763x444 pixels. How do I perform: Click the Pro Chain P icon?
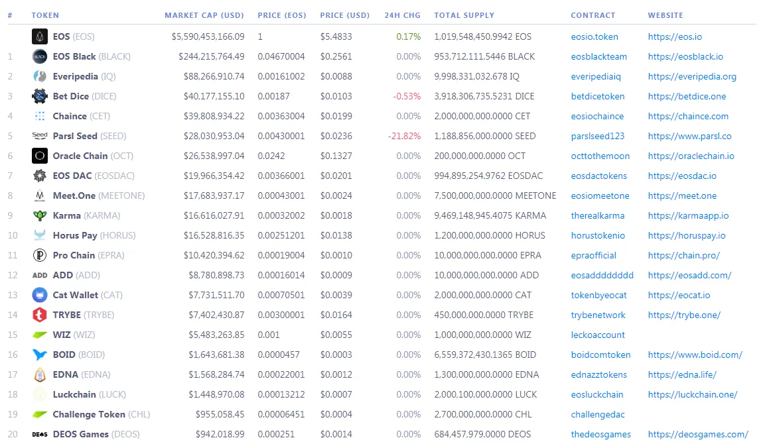39,255
